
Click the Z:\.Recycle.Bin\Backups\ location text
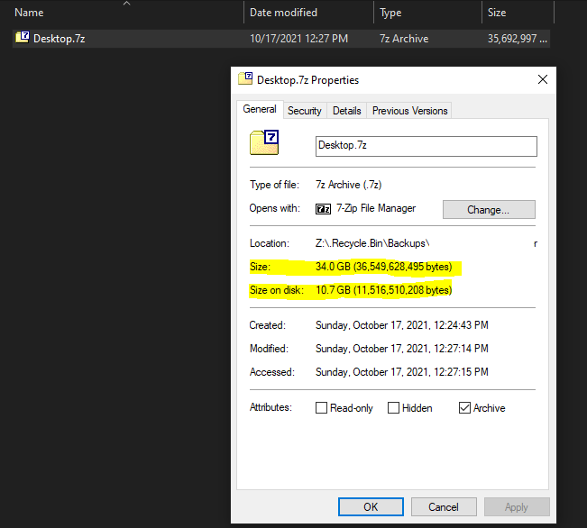coord(372,243)
